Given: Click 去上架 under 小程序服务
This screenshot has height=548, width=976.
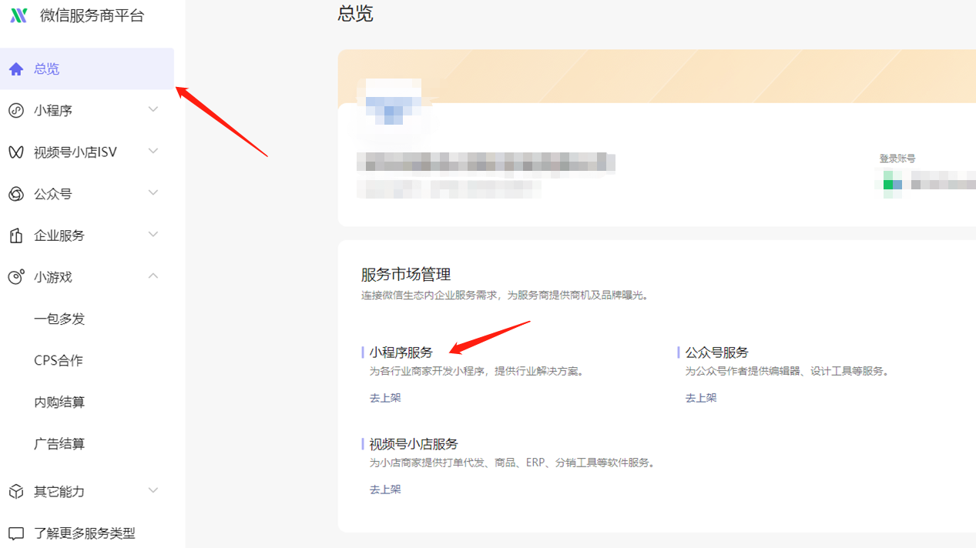Looking at the screenshot, I should click(x=385, y=398).
